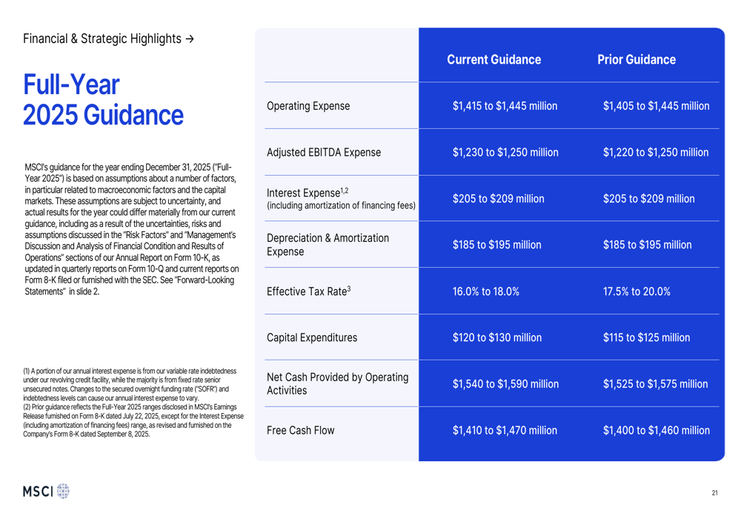Select current Free Cash Flow $1,410 to $1,470 million
This screenshot has height=508, width=741.
tap(505, 430)
